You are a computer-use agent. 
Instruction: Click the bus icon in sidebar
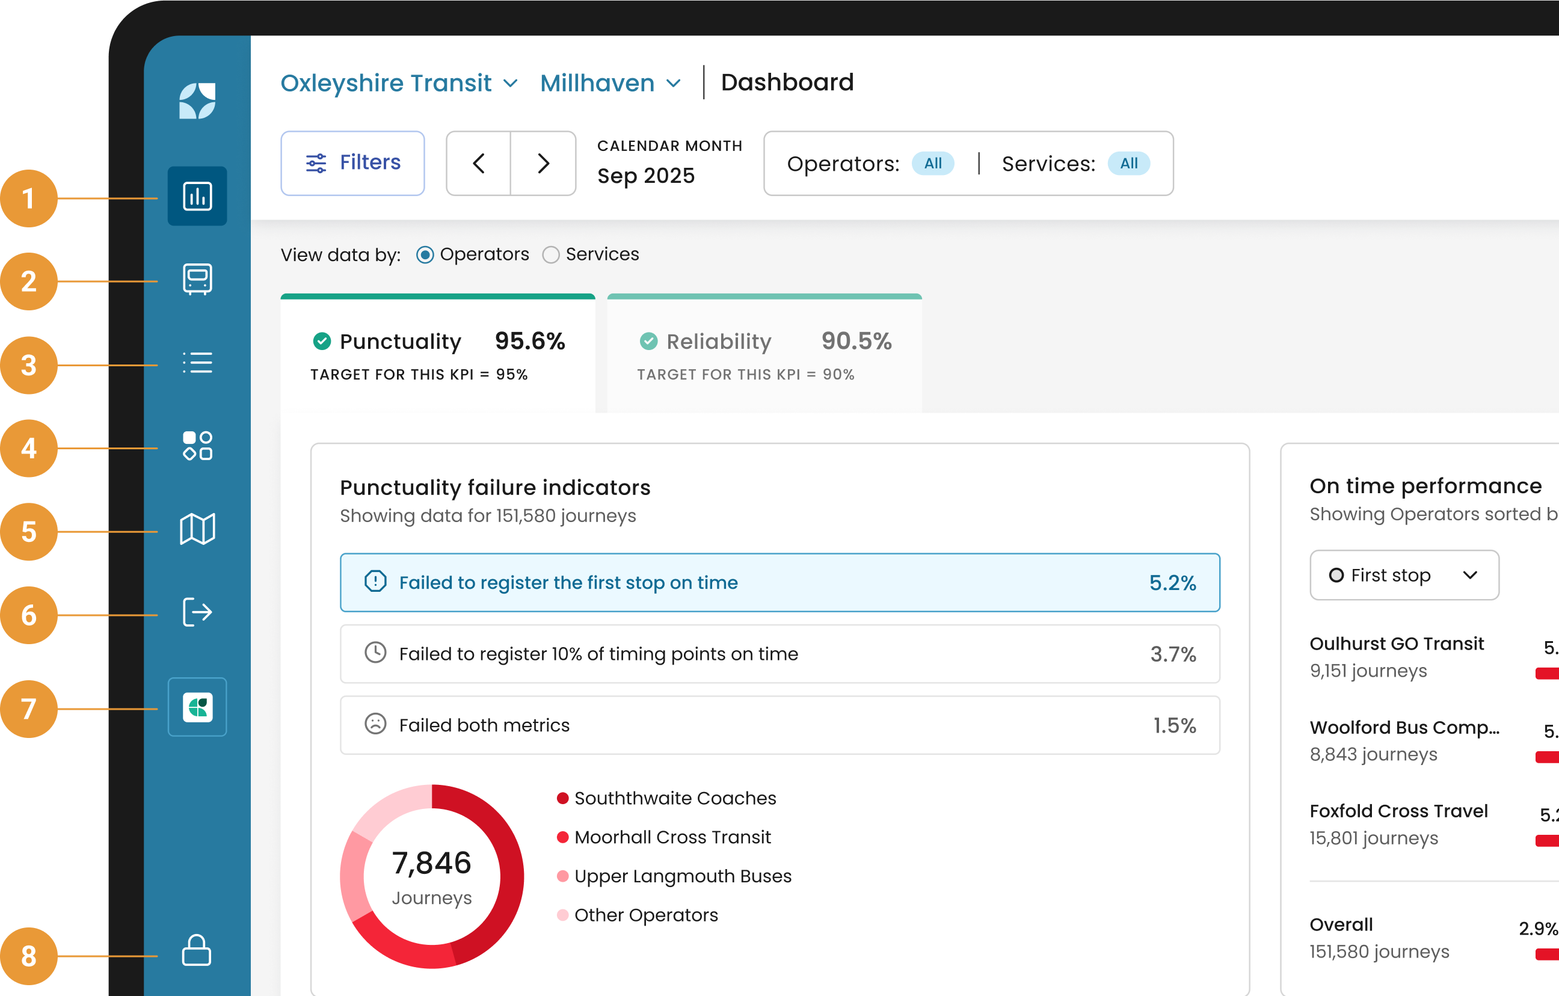tap(197, 280)
